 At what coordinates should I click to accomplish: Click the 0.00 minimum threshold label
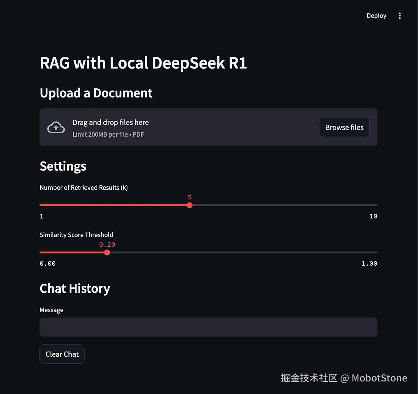click(x=47, y=263)
